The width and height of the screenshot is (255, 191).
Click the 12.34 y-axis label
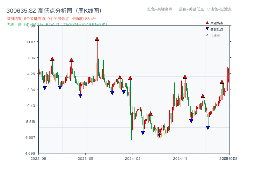(31, 90)
